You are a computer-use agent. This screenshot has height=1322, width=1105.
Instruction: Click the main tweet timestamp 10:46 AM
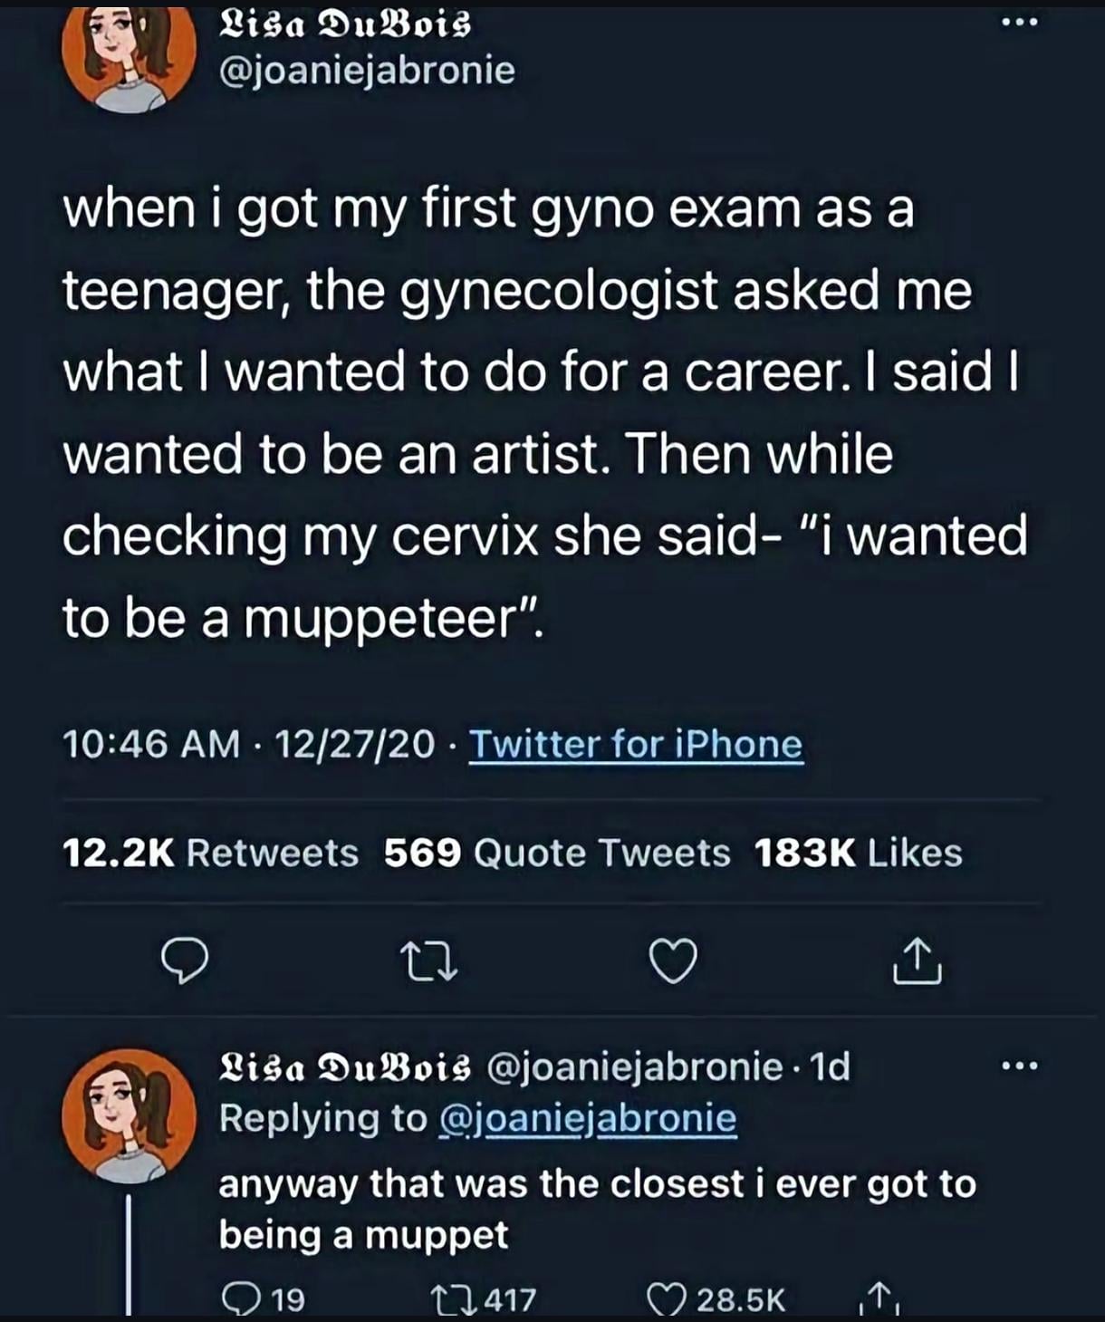point(151,745)
